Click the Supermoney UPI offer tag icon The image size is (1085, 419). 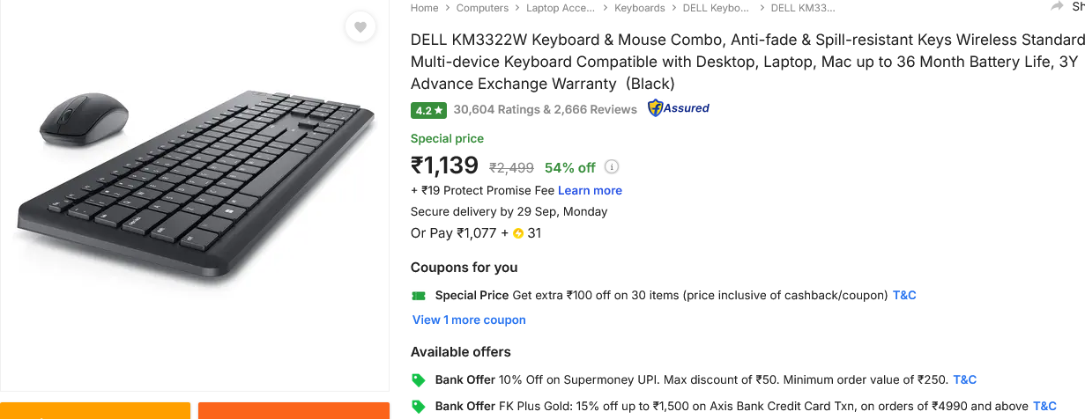tap(419, 380)
